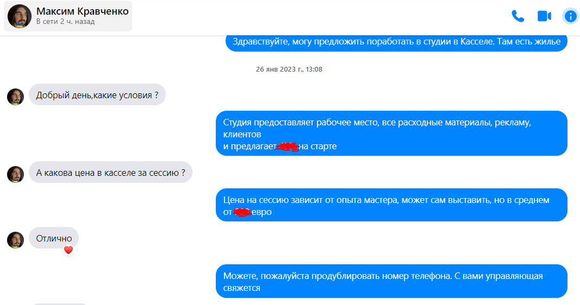Image resolution: width=580 pixels, height=305 pixels.
Task: Select the avatar beside Добрый день message
Action: pos(16,97)
